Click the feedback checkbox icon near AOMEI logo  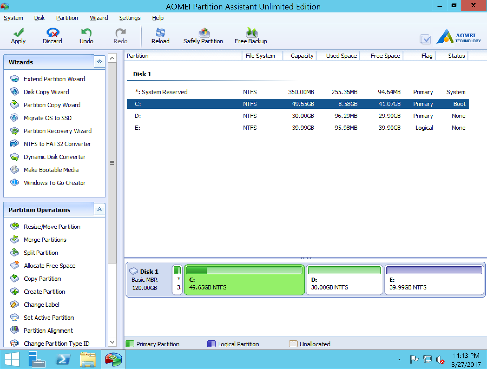[x=426, y=39]
